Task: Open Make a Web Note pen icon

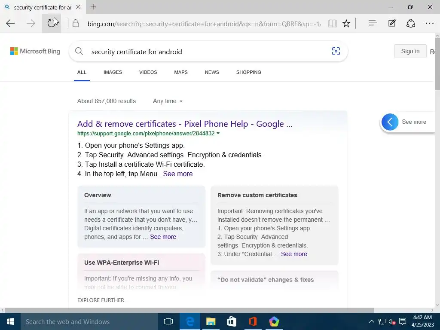Action: (392, 23)
